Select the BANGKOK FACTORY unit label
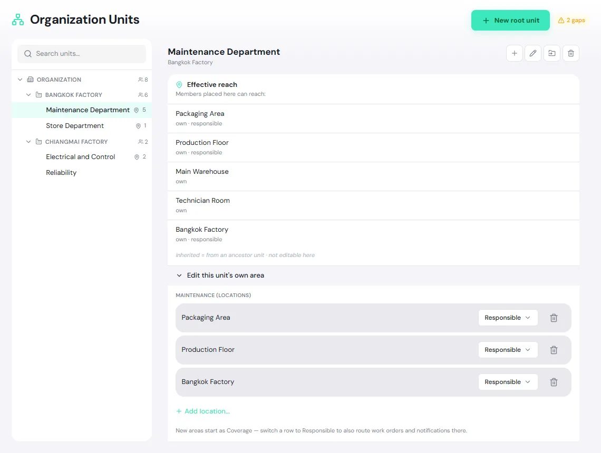Viewport: 601px width, 453px height. click(x=74, y=95)
